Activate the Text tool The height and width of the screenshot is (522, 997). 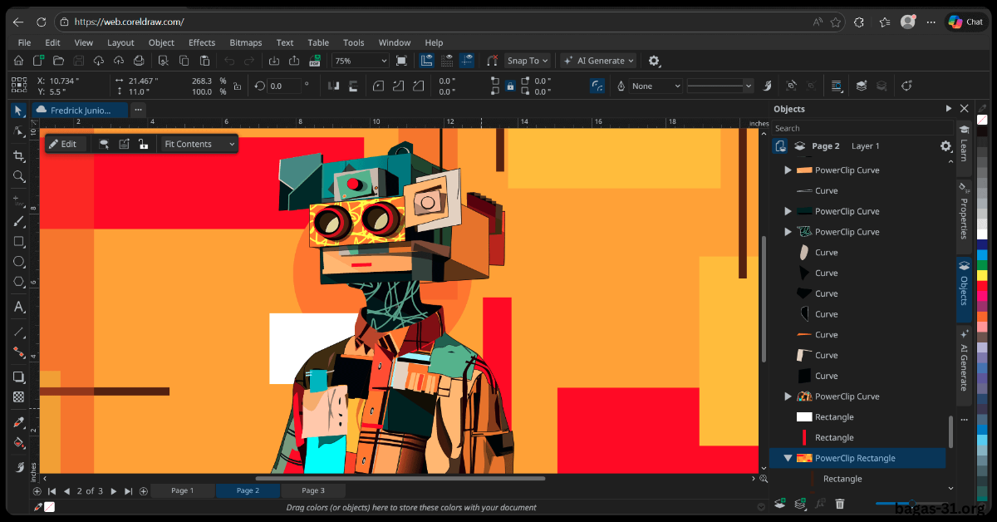[x=18, y=307]
